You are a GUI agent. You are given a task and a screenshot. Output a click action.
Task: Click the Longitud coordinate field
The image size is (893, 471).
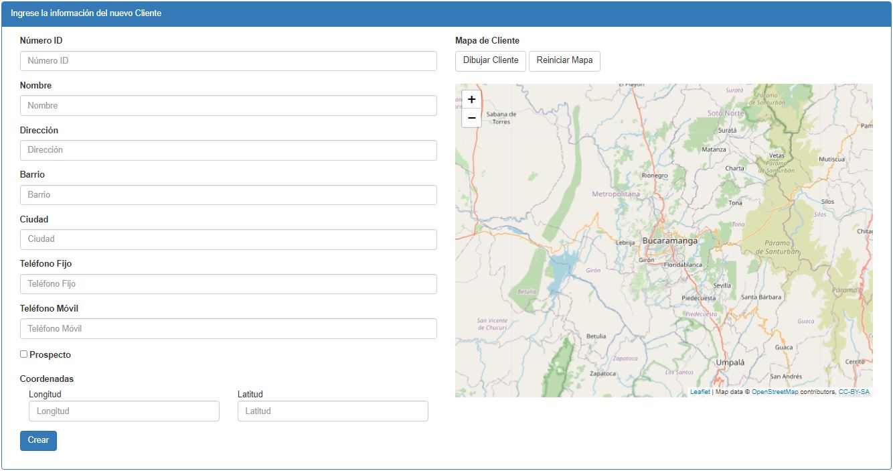tap(124, 411)
